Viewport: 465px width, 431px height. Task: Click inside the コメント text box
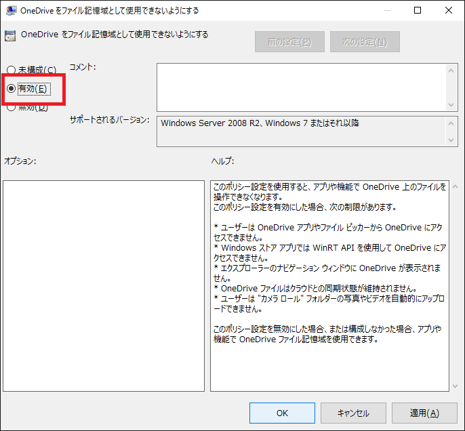(x=302, y=87)
